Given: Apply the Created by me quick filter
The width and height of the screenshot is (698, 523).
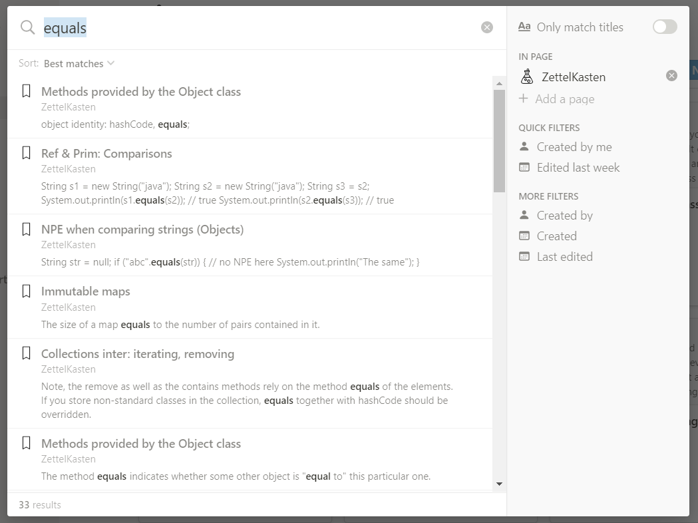Looking at the screenshot, I should 574,147.
